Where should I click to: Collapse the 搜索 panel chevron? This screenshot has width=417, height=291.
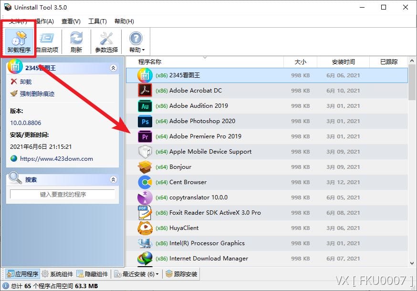coord(113,179)
